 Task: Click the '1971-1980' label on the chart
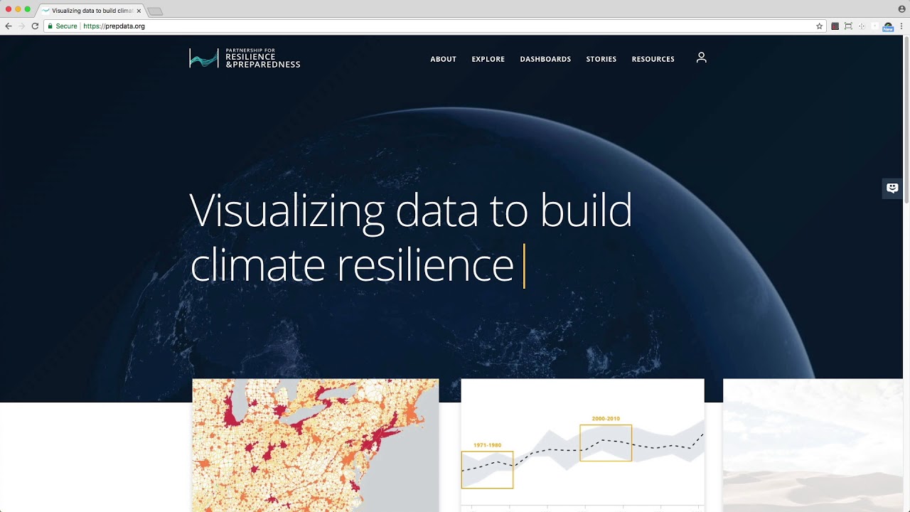[487, 445]
